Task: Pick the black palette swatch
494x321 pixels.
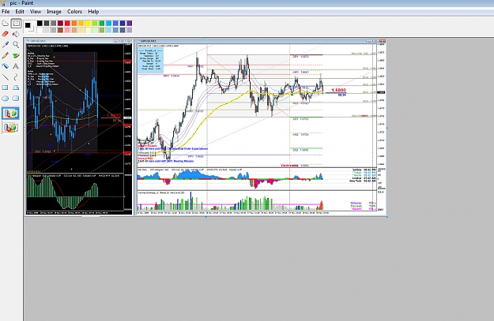Action: point(40,23)
